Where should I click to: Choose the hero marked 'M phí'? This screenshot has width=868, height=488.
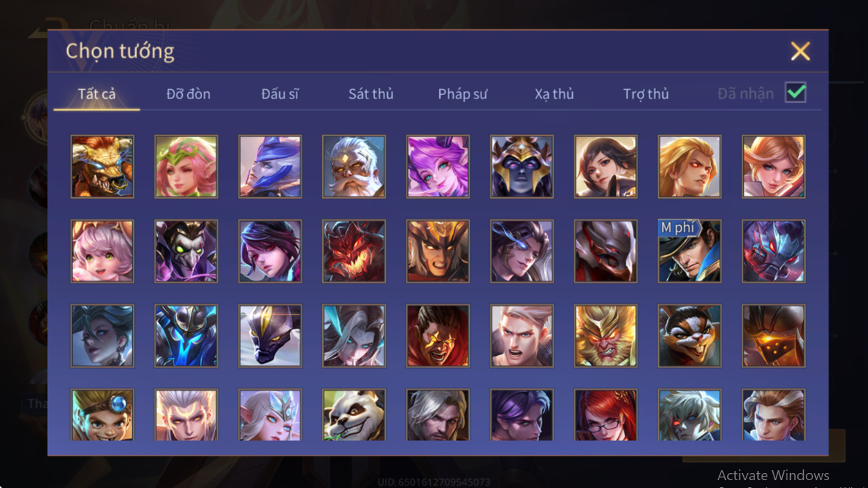coord(689,251)
